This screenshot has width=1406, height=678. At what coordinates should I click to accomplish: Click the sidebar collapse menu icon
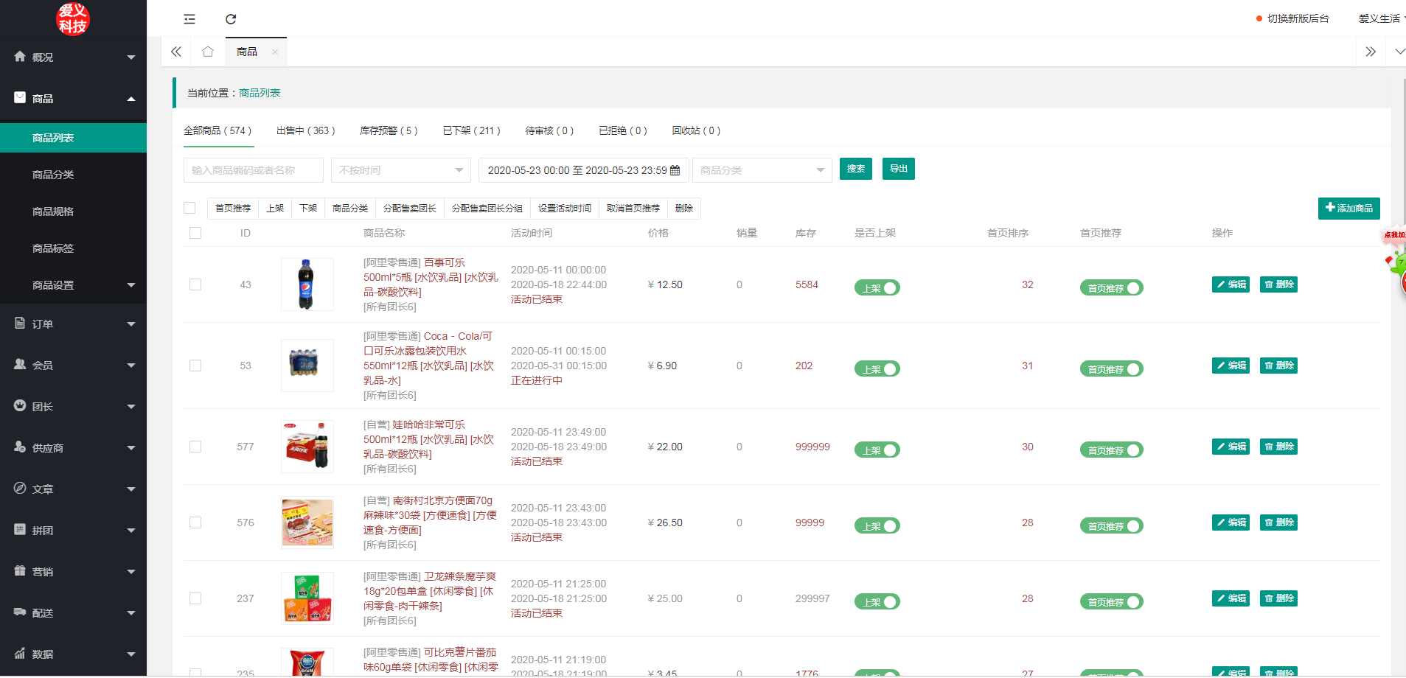pyautogui.click(x=189, y=19)
